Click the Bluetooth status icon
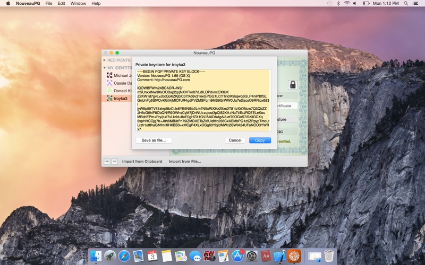 tap(338, 3)
